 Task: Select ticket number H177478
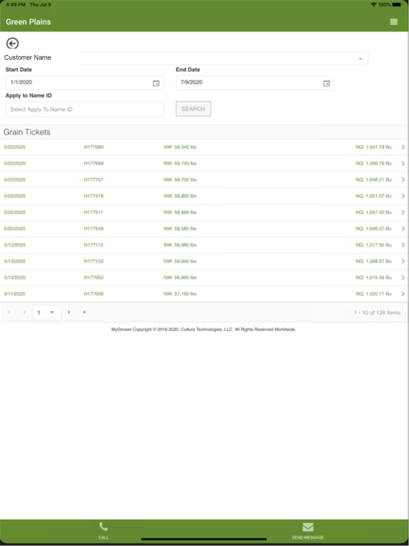click(x=93, y=196)
